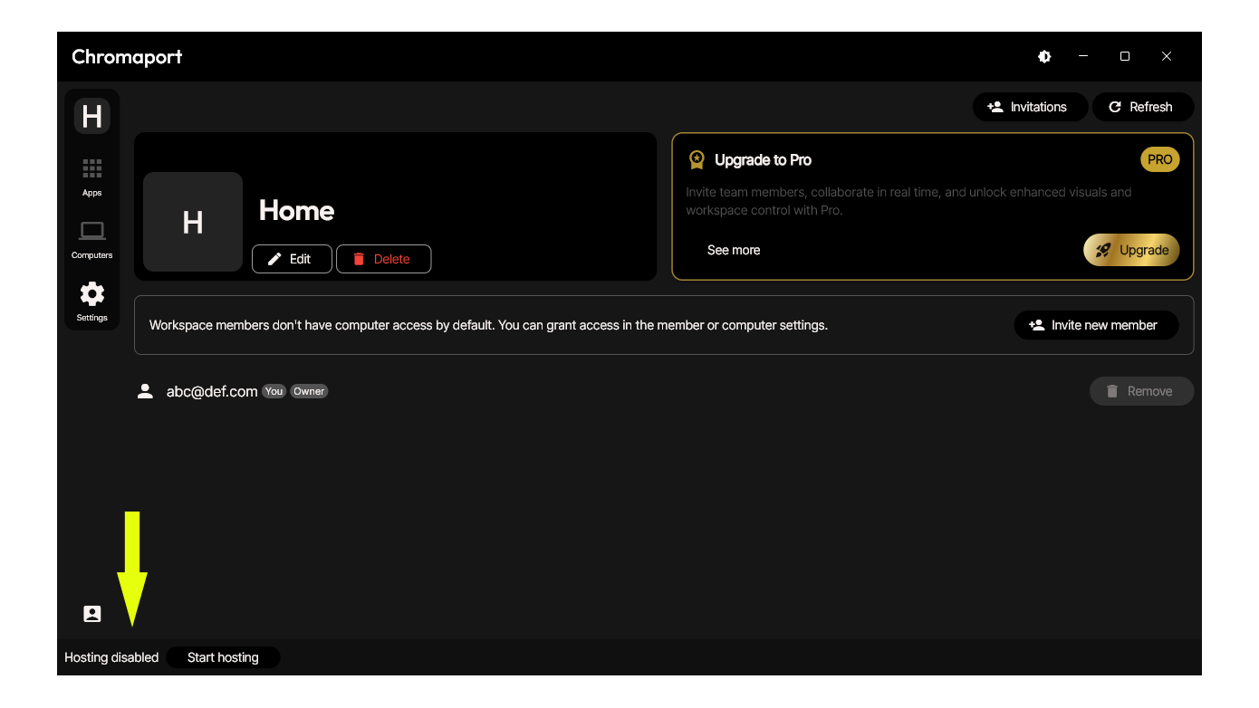Click the gold PRO badge
This screenshot has width=1259, height=708.
pyautogui.click(x=1159, y=159)
